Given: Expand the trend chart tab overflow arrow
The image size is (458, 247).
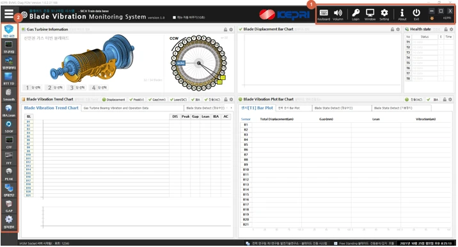Looking at the screenshot, I should [232, 108].
